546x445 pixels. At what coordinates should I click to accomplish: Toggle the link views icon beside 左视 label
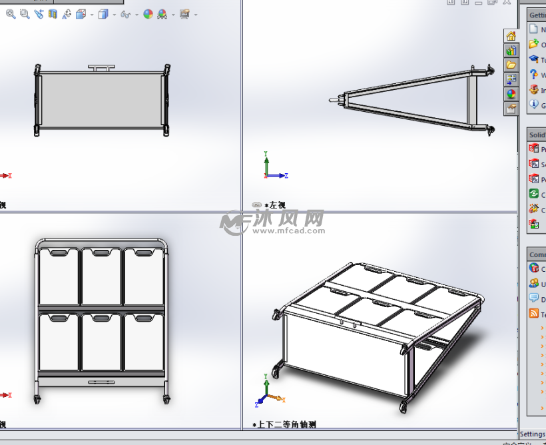pyautogui.click(x=256, y=205)
